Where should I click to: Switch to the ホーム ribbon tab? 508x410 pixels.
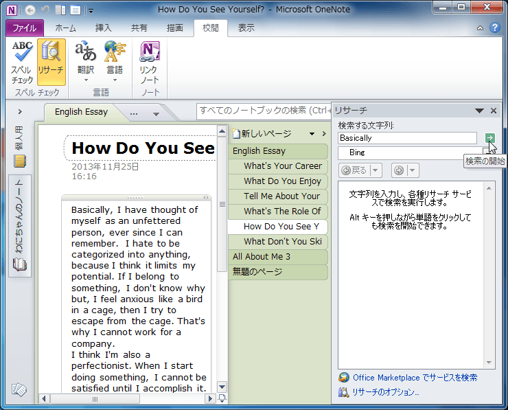pyautogui.click(x=65, y=28)
